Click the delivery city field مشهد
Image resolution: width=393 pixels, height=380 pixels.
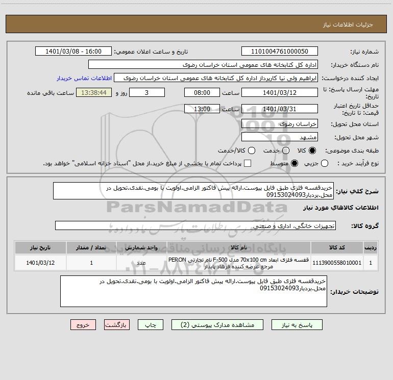(x=280, y=137)
